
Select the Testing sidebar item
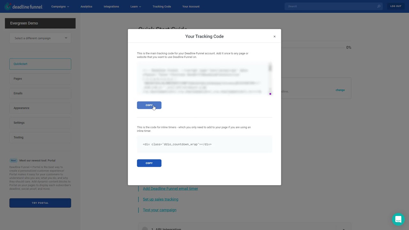[x=40, y=137]
